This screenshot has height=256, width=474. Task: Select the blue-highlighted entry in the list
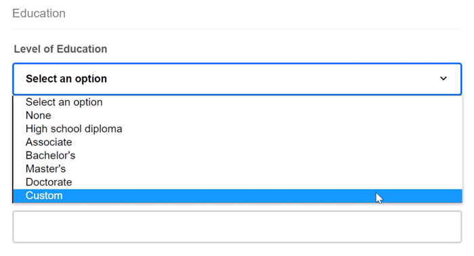(238, 196)
